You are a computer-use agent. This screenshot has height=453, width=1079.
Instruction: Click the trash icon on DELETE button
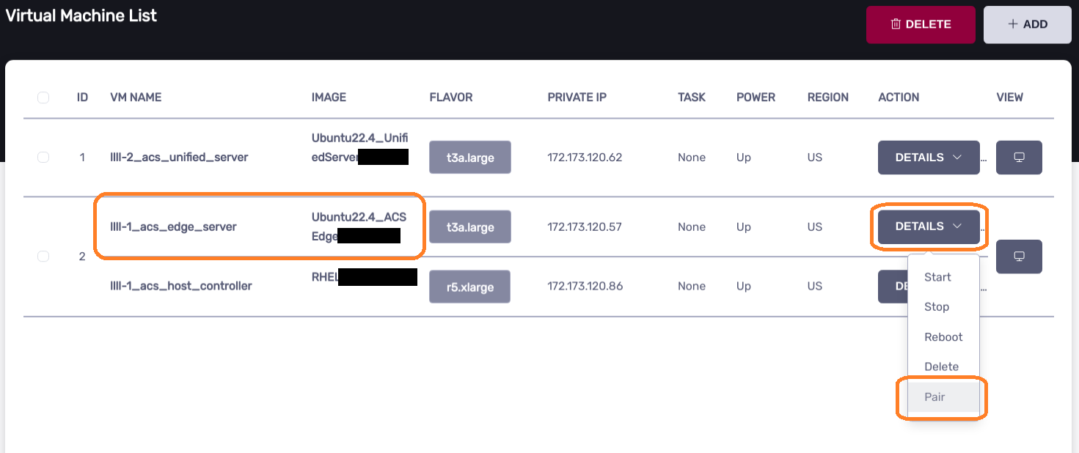[x=896, y=24]
